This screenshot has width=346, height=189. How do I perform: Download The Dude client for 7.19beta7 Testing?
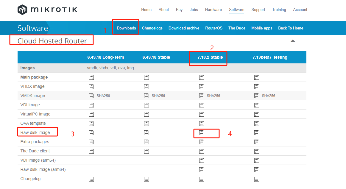point(257,151)
